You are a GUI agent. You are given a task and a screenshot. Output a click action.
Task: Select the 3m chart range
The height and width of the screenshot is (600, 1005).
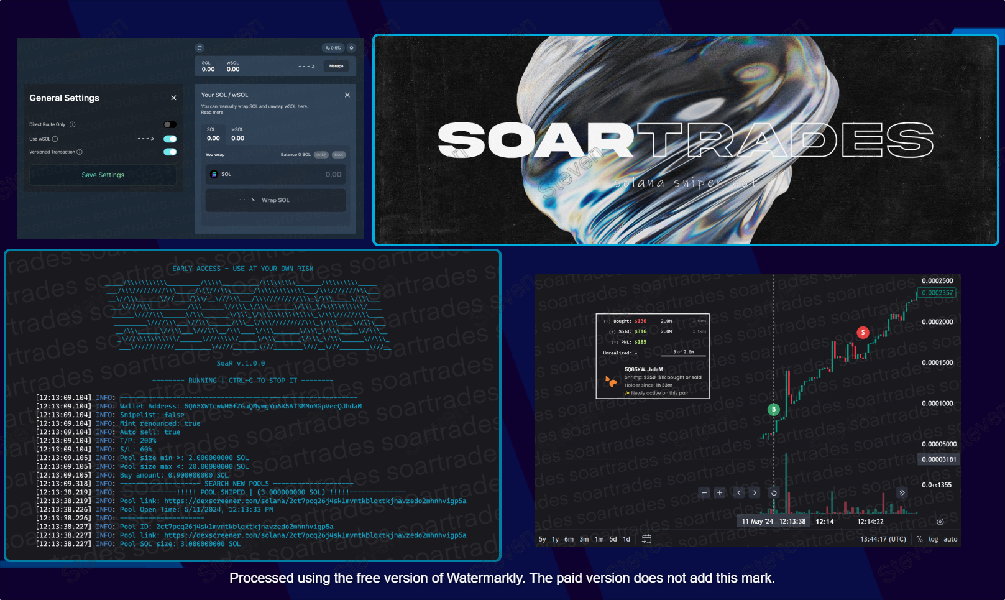click(584, 539)
